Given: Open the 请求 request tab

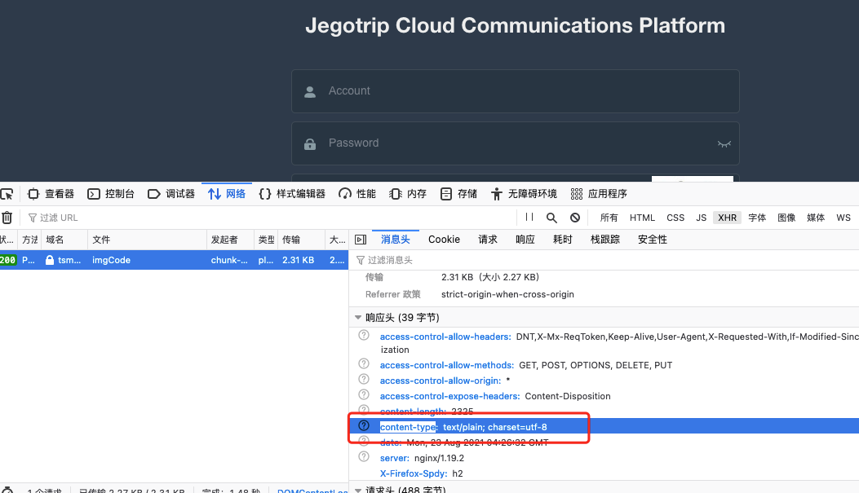Looking at the screenshot, I should tap(488, 240).
